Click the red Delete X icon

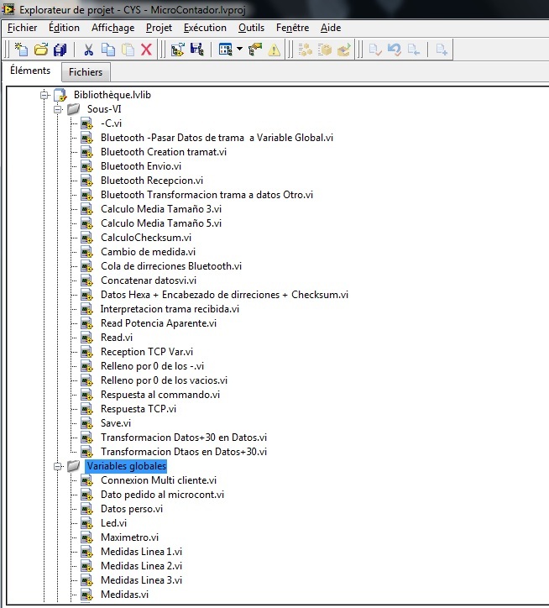[146, 50]
